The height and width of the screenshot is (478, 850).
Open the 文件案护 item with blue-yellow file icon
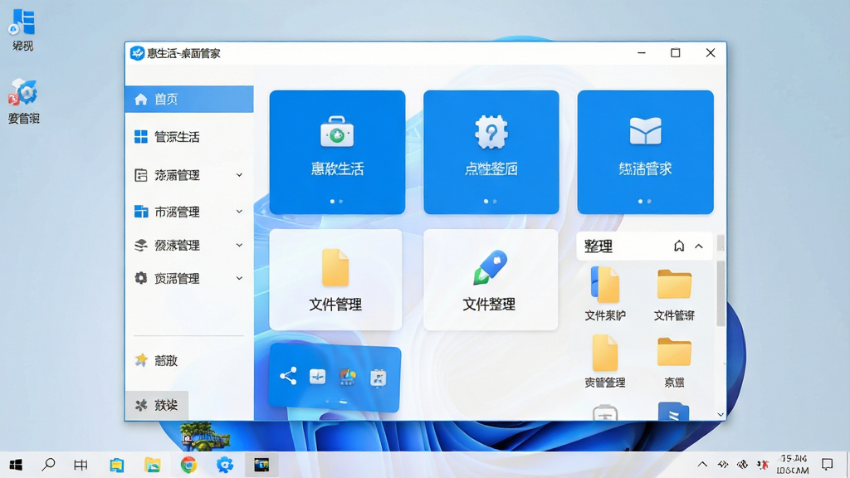pos(605,294)
